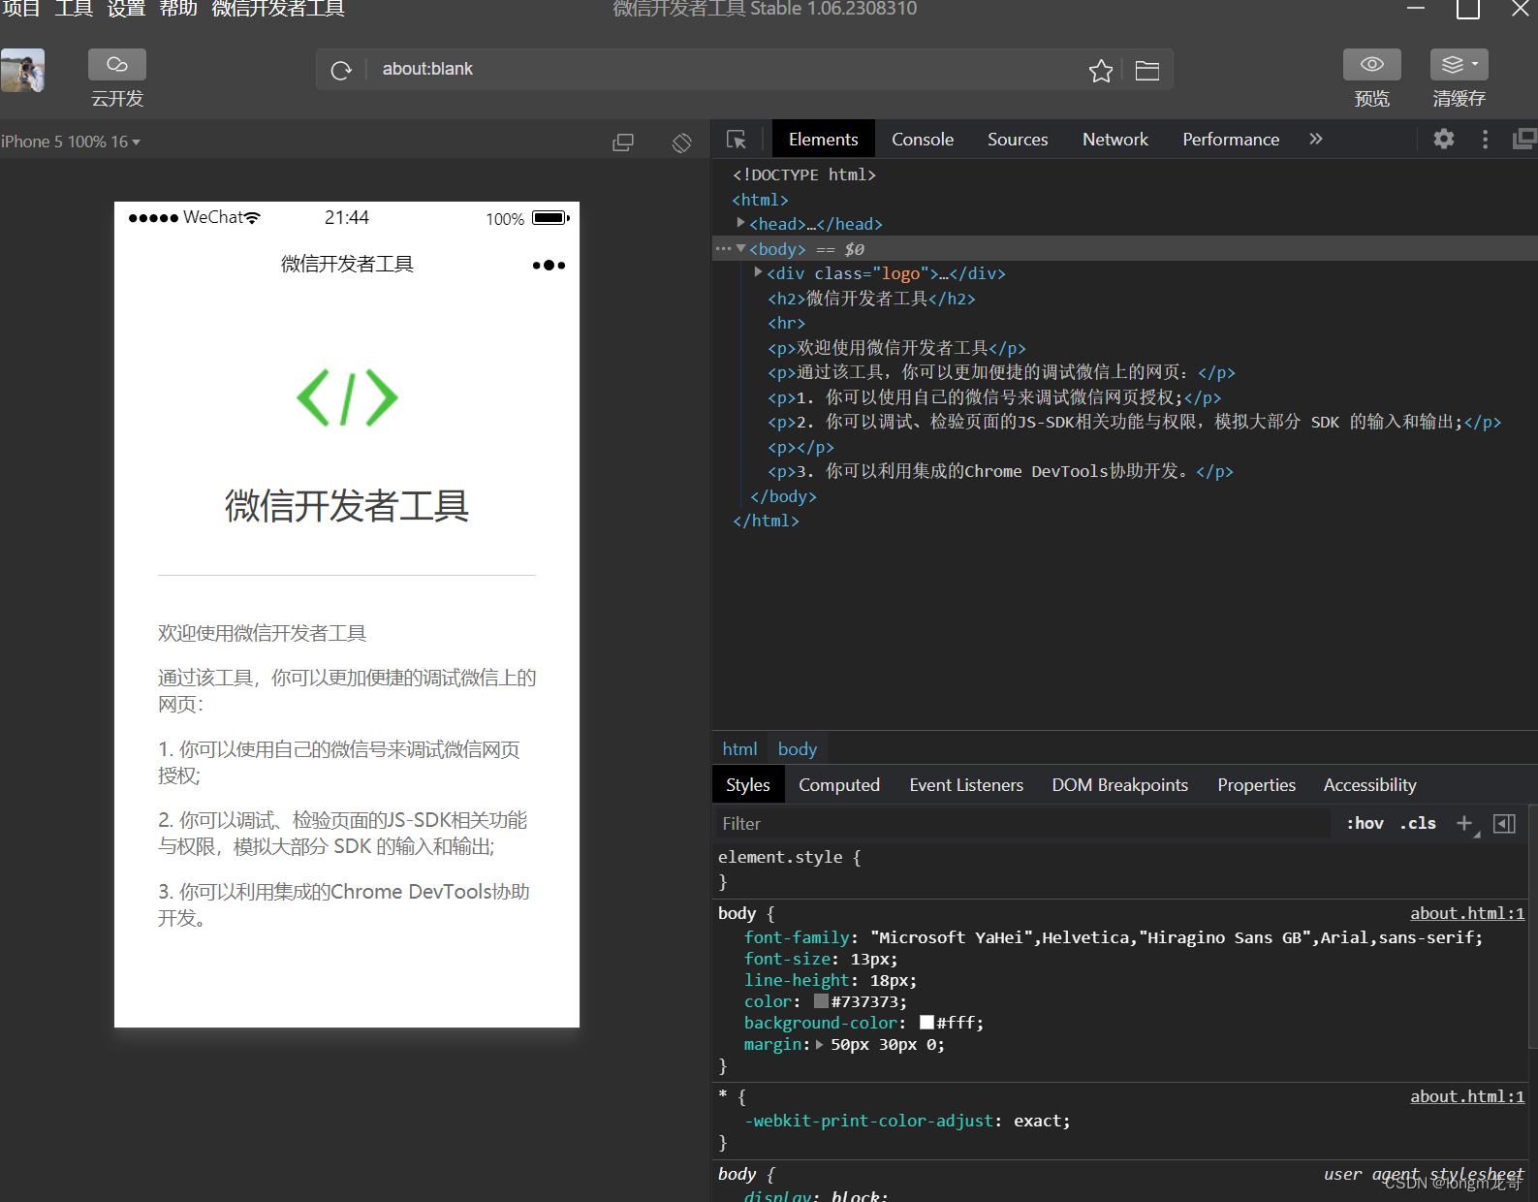Click the 清缓存 clear cache button
The height and width of the screenshot is (1202, 1538).
[x=1459, y=65]
